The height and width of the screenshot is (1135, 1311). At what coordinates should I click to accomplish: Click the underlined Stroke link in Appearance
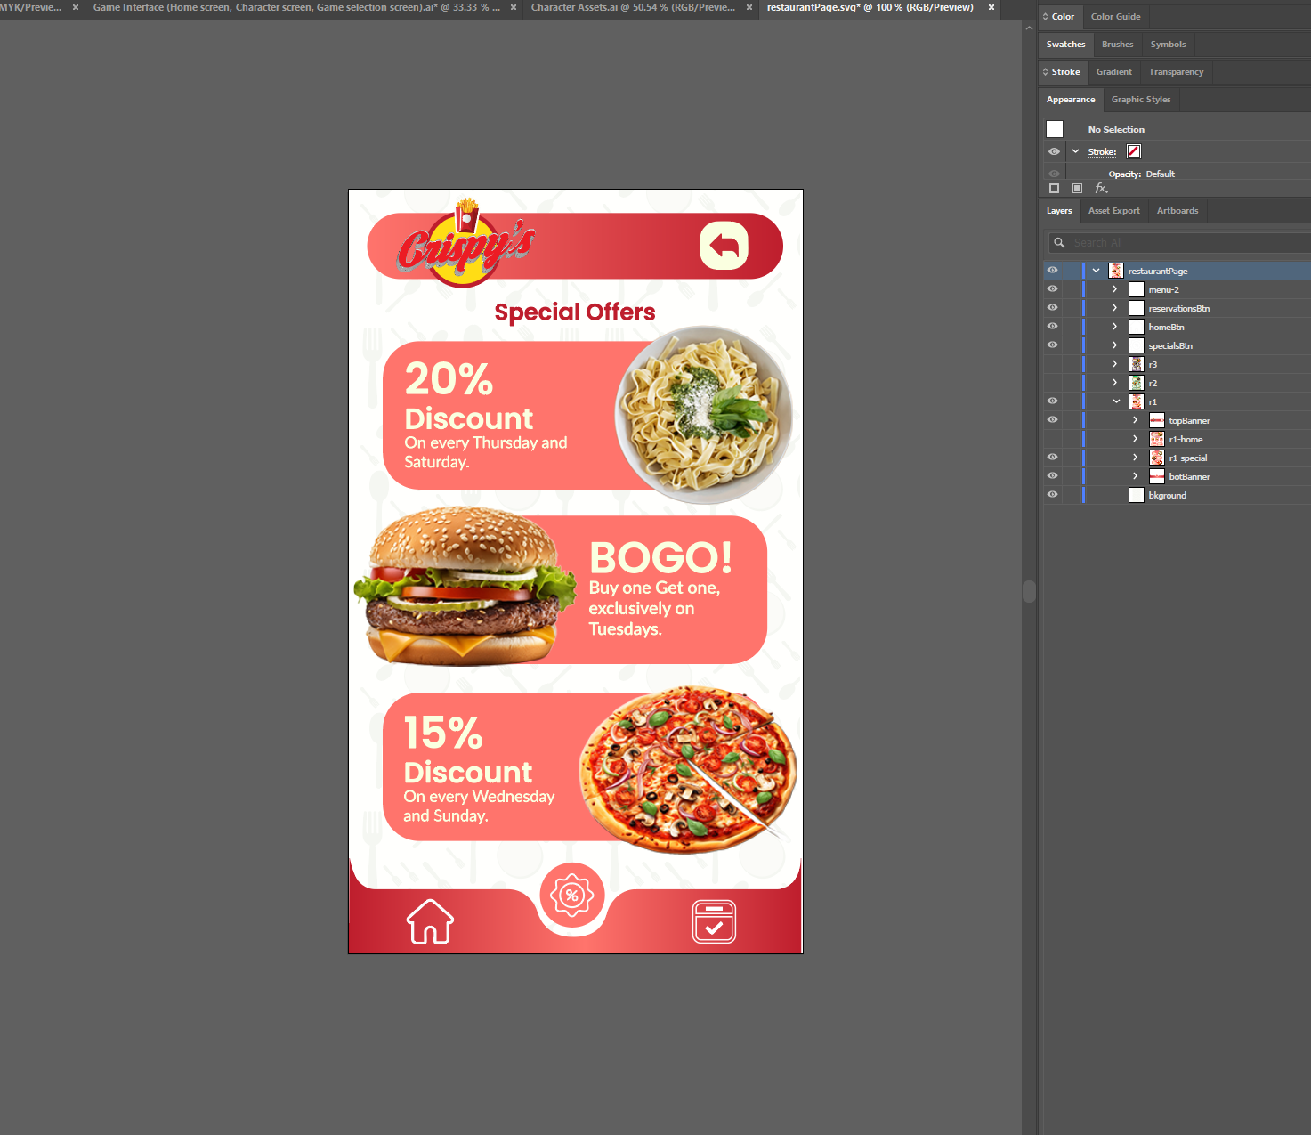pos(1102,152)
